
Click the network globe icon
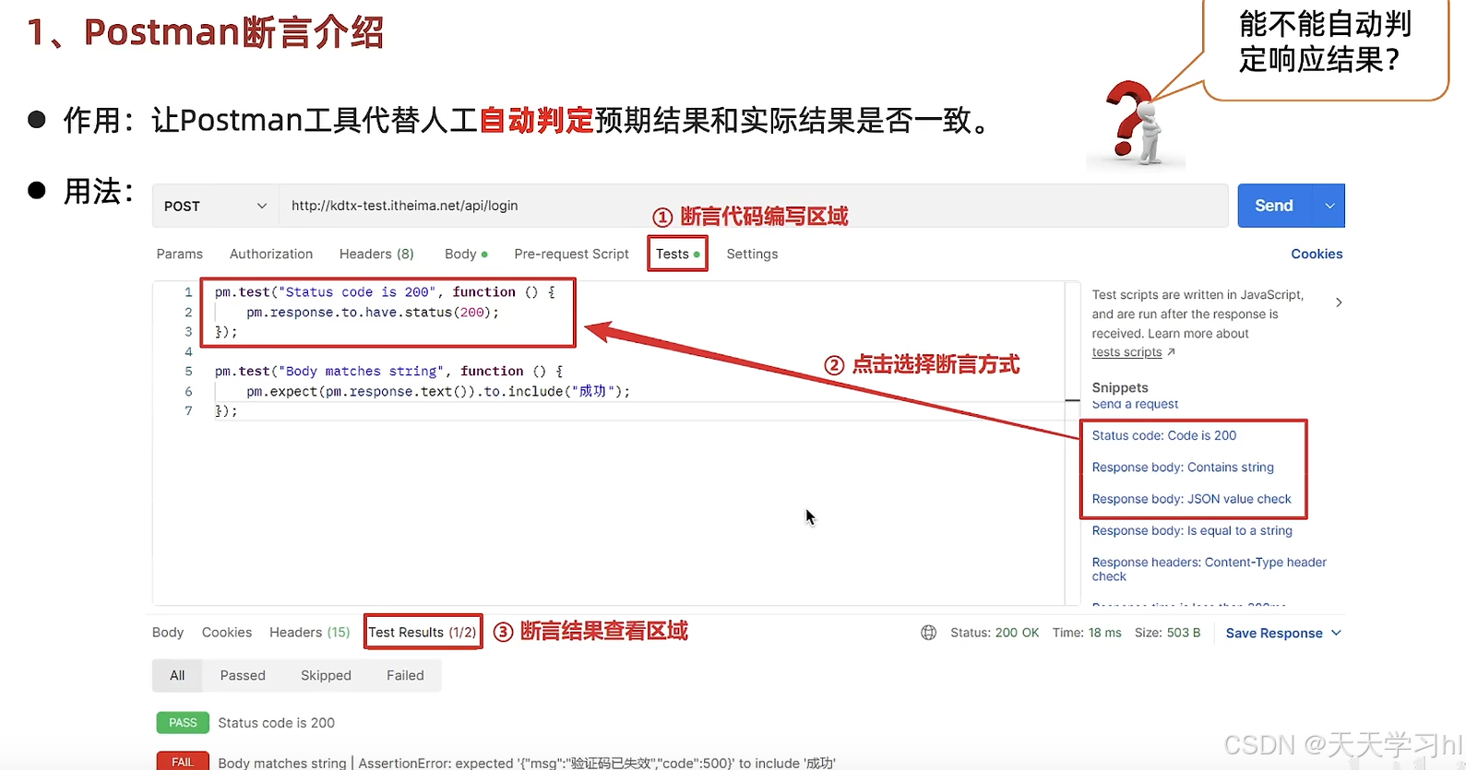tap(929, 633)
